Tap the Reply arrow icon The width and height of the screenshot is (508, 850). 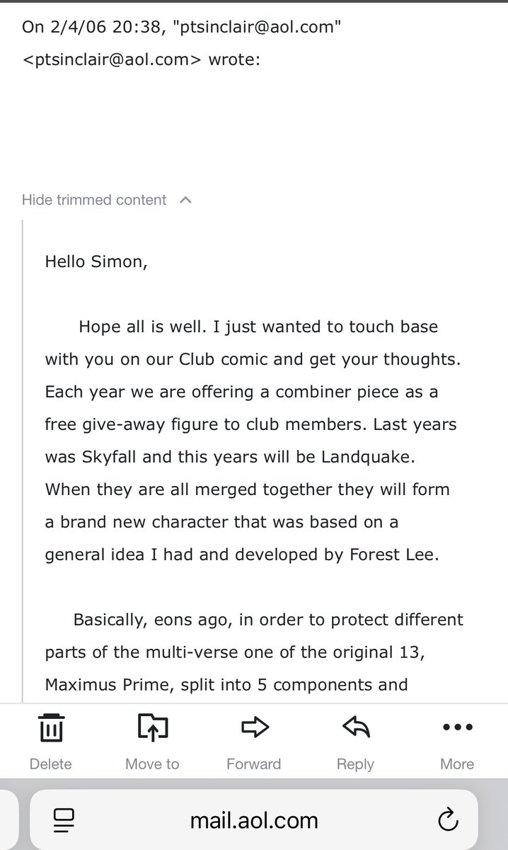coord(355,727)
